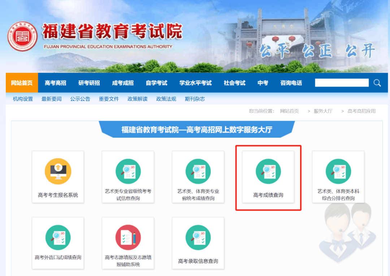Image resolution: width=390 pixels, height=276 pixels.
Task: Click the search magnifier icon
Action: pos(377,83)
